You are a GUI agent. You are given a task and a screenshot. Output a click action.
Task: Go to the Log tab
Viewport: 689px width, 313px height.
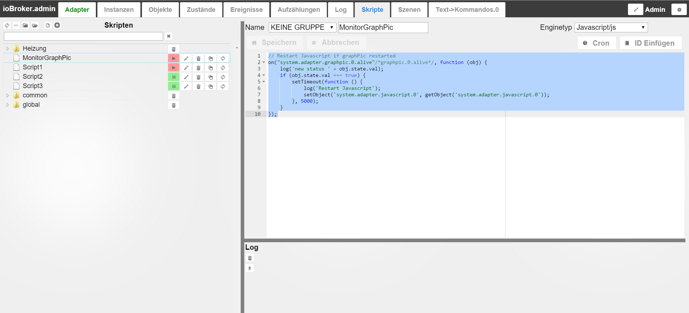341,10
